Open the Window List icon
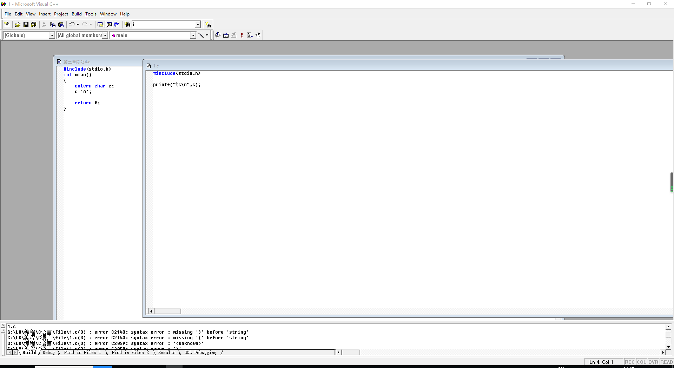The image size is (674, 368). pos(117,25)
